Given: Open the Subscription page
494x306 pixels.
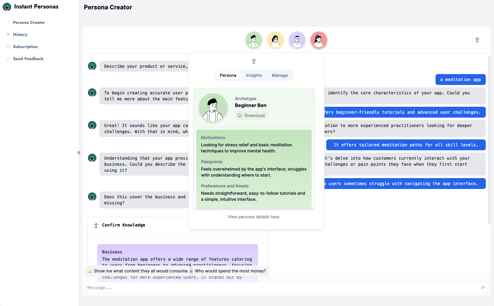Looking at the screenshot, I should pyautogui.click(x=25, y=47).
